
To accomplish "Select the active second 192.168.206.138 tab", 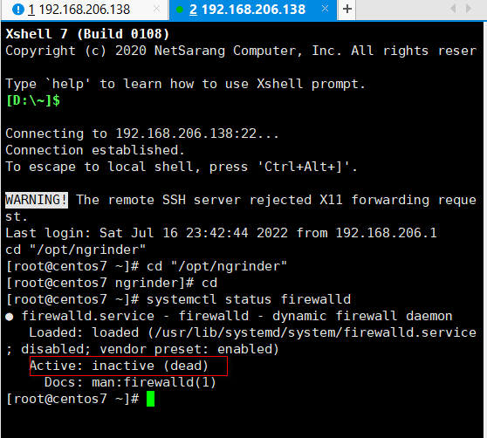I will (253, 10).
